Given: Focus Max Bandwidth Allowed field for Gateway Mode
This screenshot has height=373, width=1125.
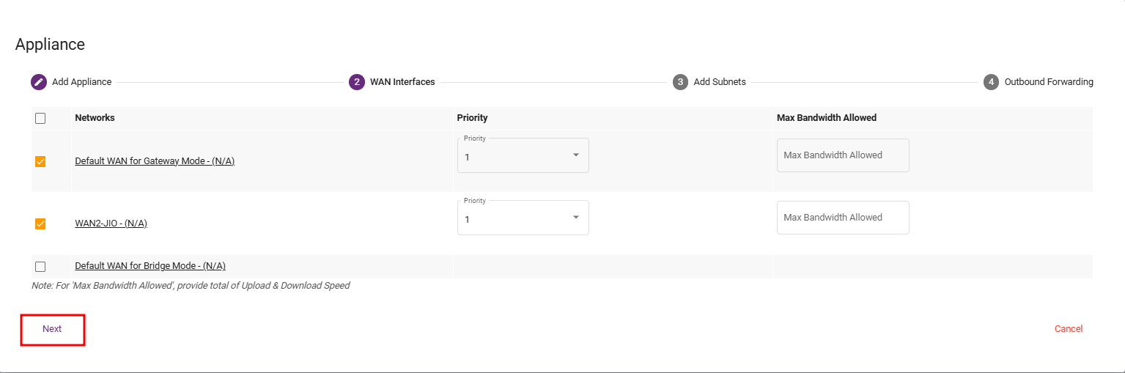Looking at the screenshot, I should click(x=843, y=155).
